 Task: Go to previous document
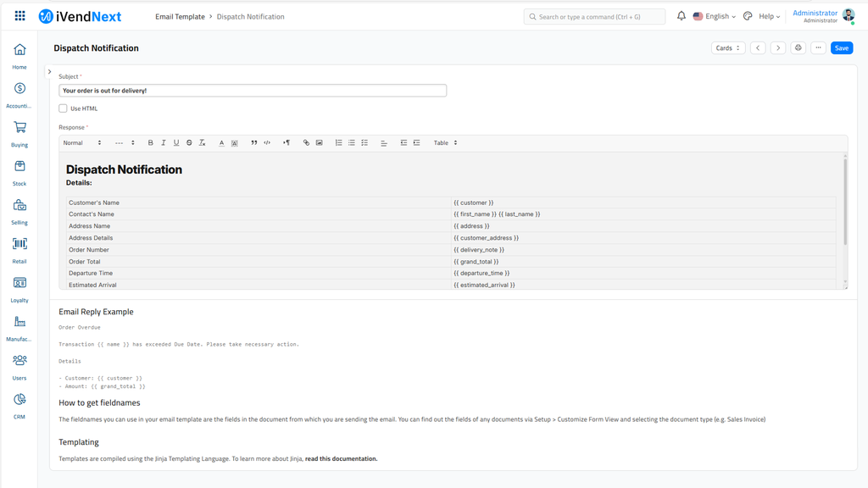tap(758, 48)
